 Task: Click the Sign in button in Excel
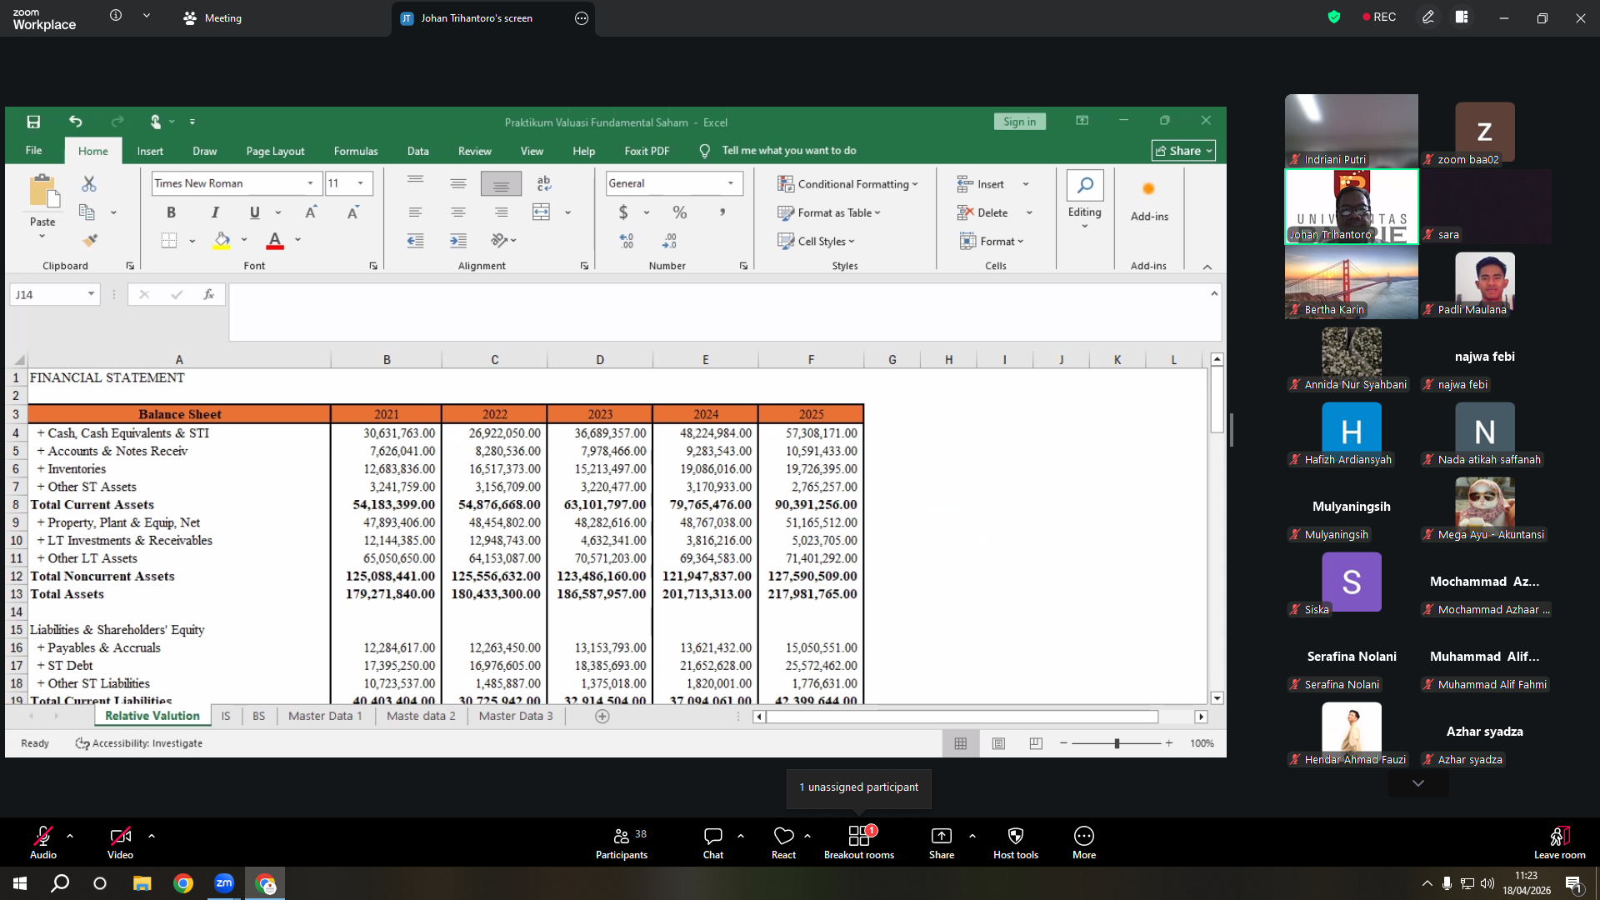coord(1019,122)
